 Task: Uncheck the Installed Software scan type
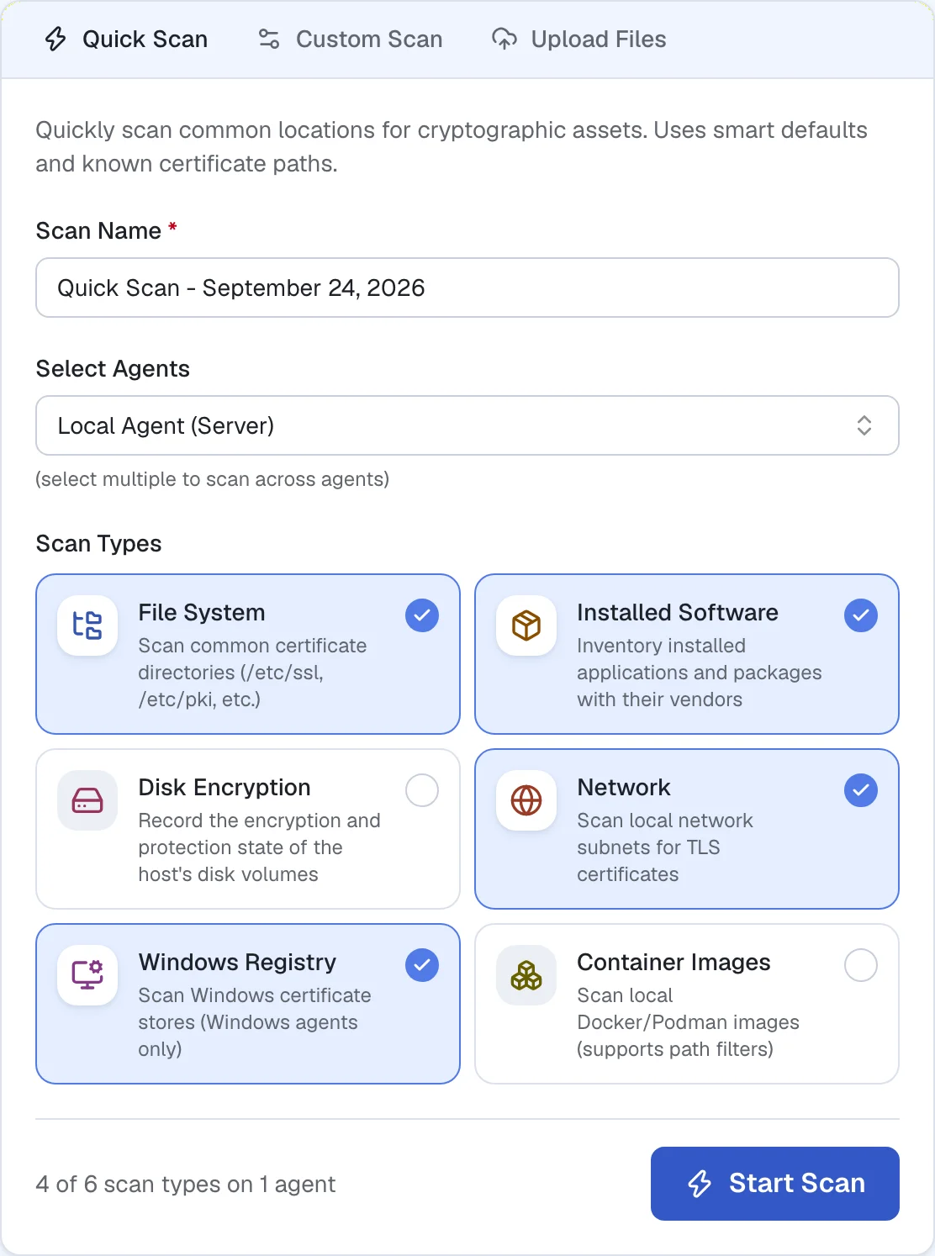coord(861,615)
